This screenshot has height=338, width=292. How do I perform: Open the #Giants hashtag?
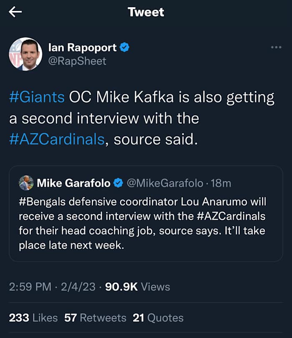[x=37, y=97]
